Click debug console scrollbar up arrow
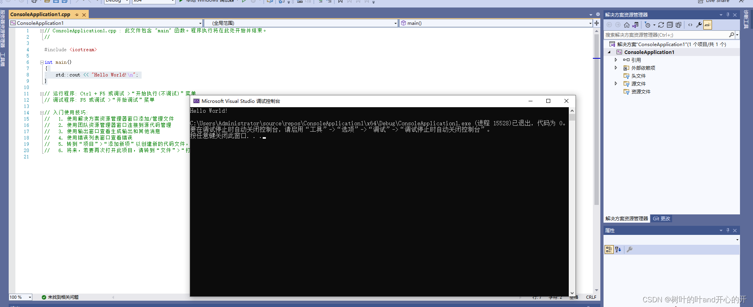The width and height of the screenshot is (753, 307). (572, 111)
